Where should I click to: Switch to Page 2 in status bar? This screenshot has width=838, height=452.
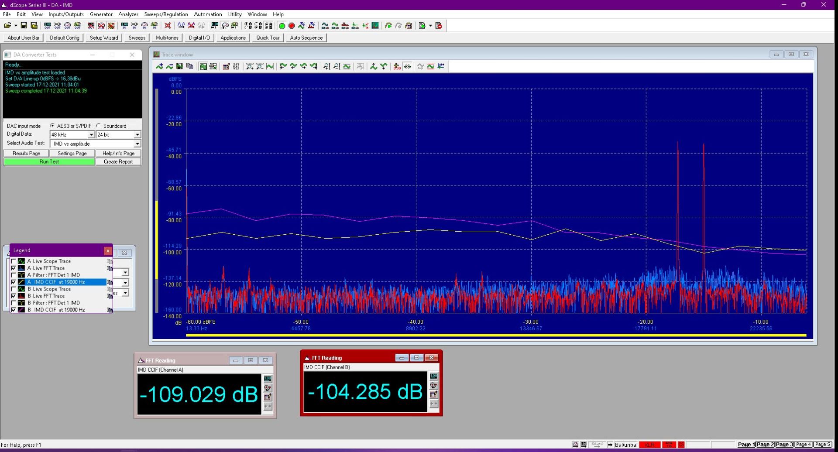tap(765, 445)
